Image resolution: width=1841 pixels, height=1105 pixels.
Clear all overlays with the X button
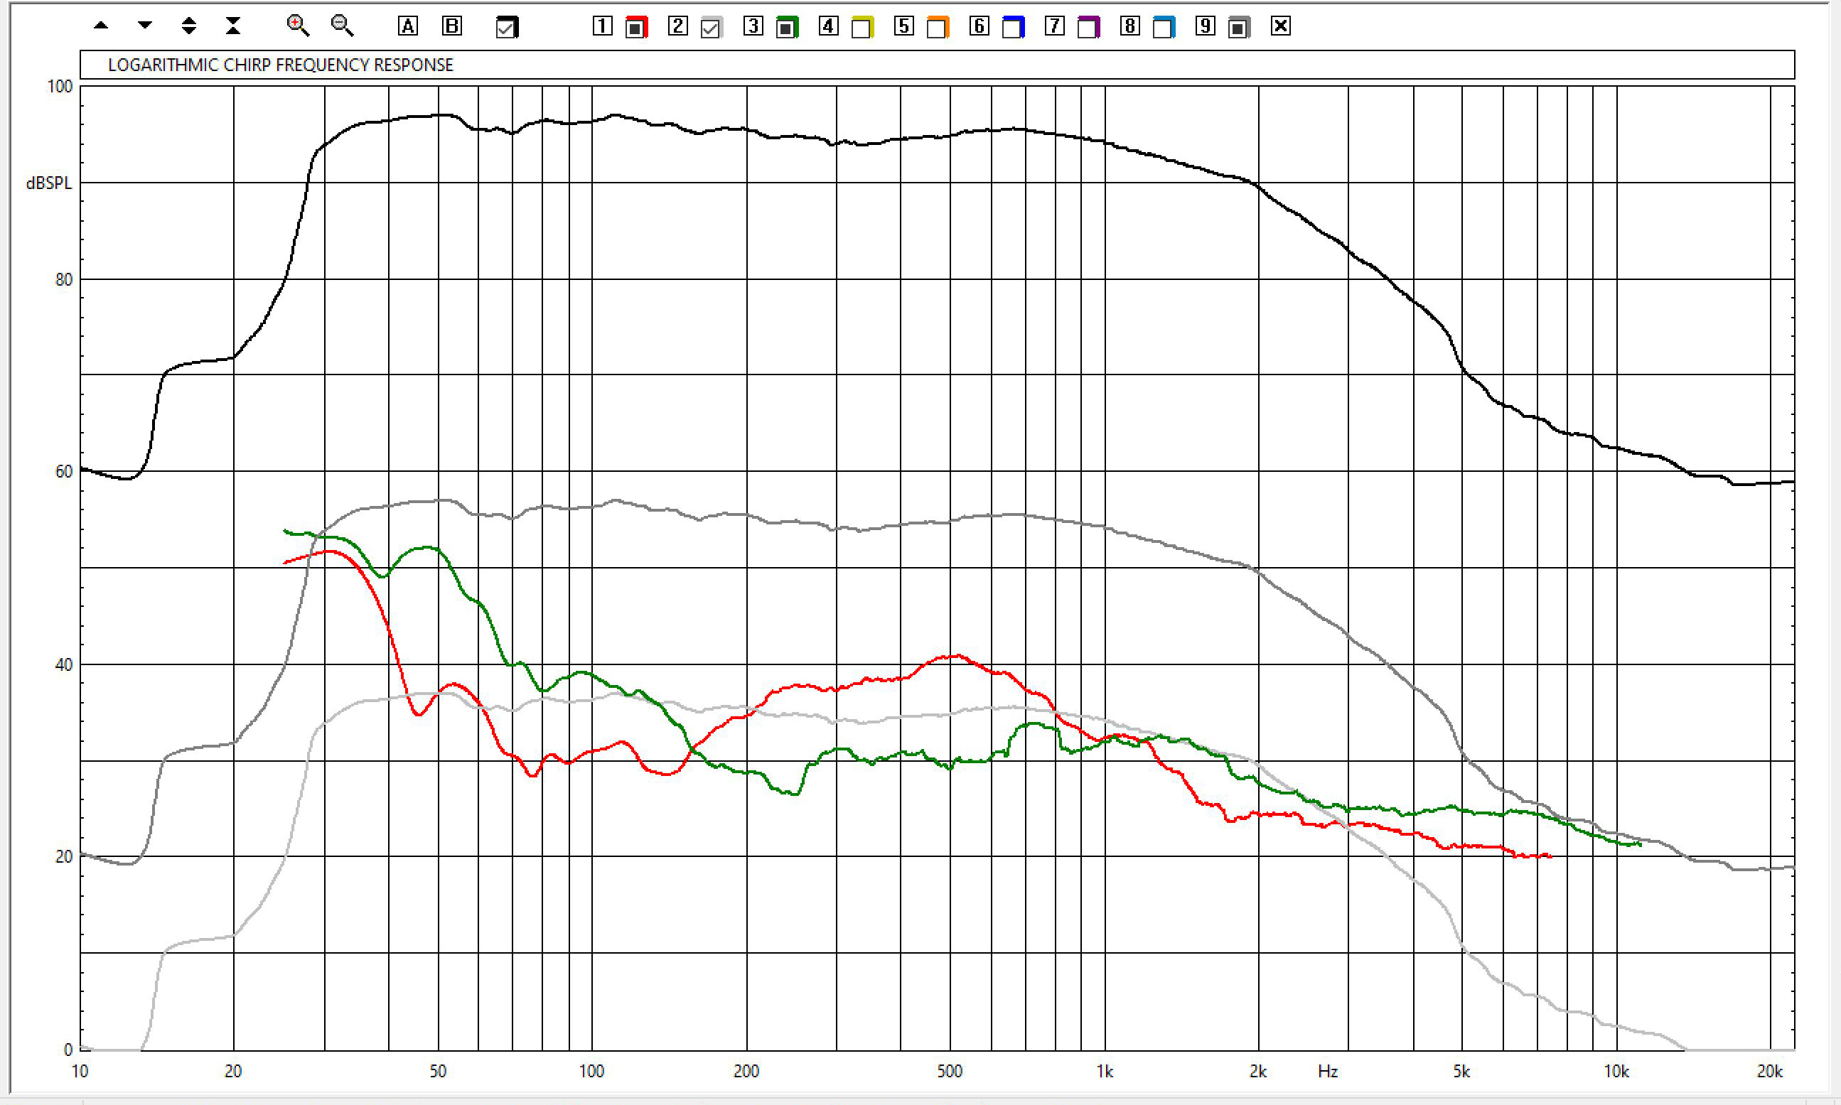[x=1280, y=26]
